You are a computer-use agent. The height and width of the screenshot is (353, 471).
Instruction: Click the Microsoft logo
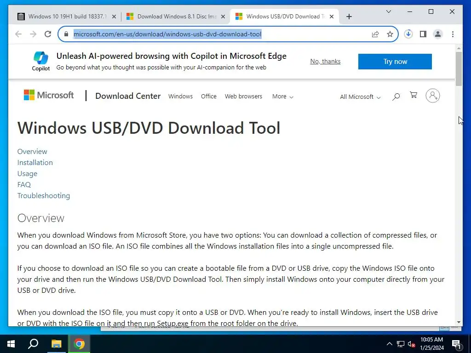point(49,95)
